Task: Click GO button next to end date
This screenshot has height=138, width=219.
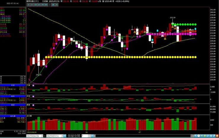Action: coord(65,136)
